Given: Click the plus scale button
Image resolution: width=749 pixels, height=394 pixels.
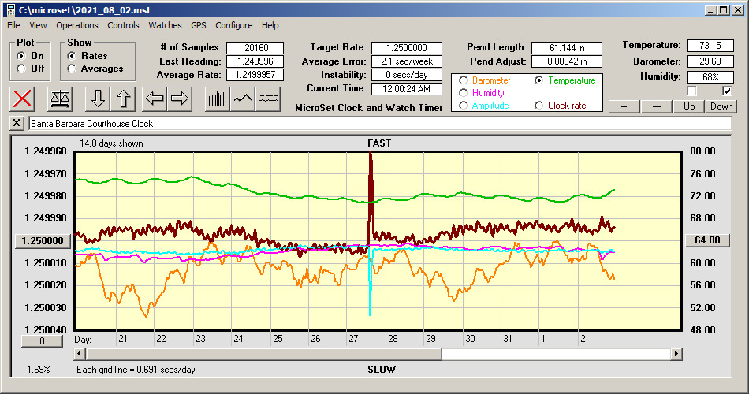Looking at the screenshot, I should (624, 106).
